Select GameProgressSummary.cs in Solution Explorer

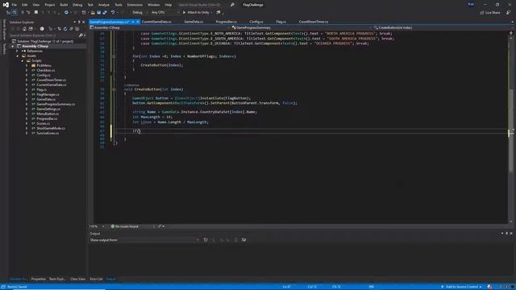56,104
